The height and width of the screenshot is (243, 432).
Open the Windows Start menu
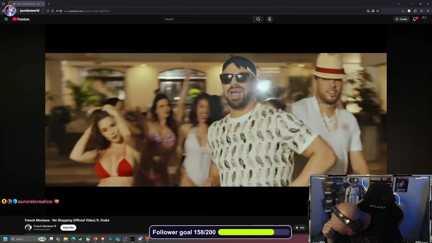point(5,239)
